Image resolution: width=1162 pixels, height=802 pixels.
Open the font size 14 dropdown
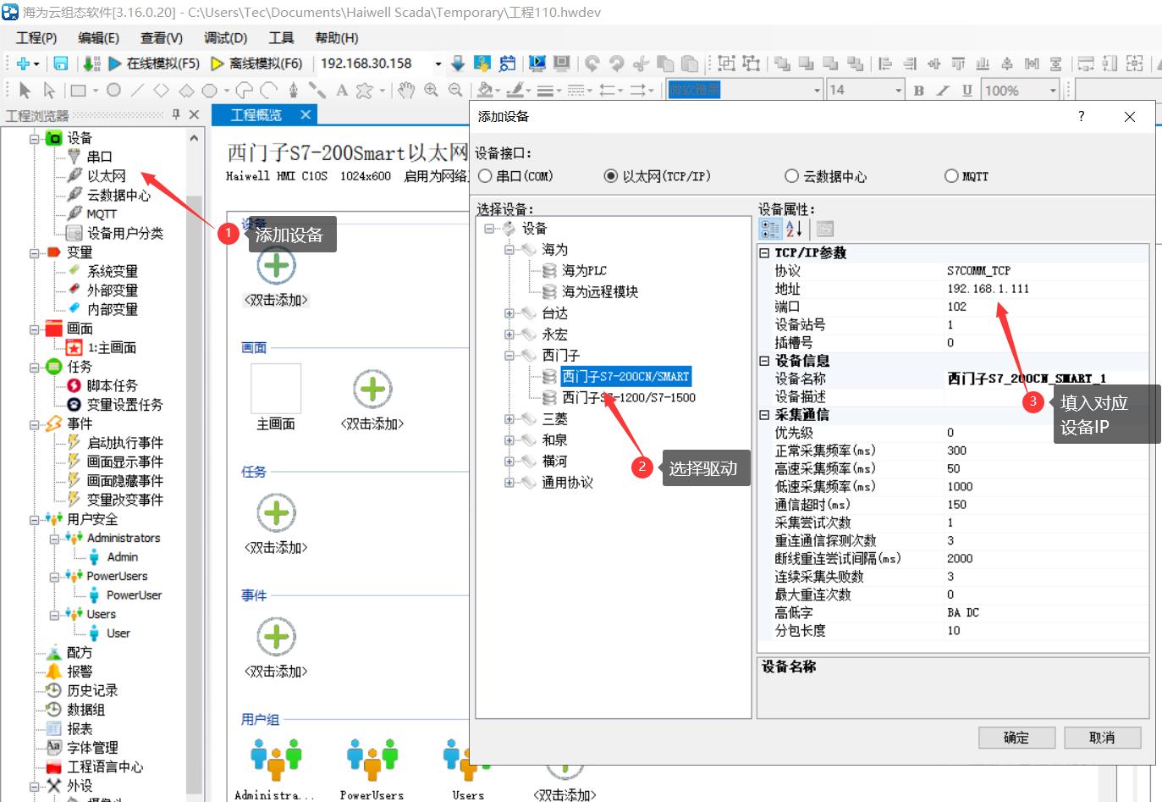[x=898, y=90]
